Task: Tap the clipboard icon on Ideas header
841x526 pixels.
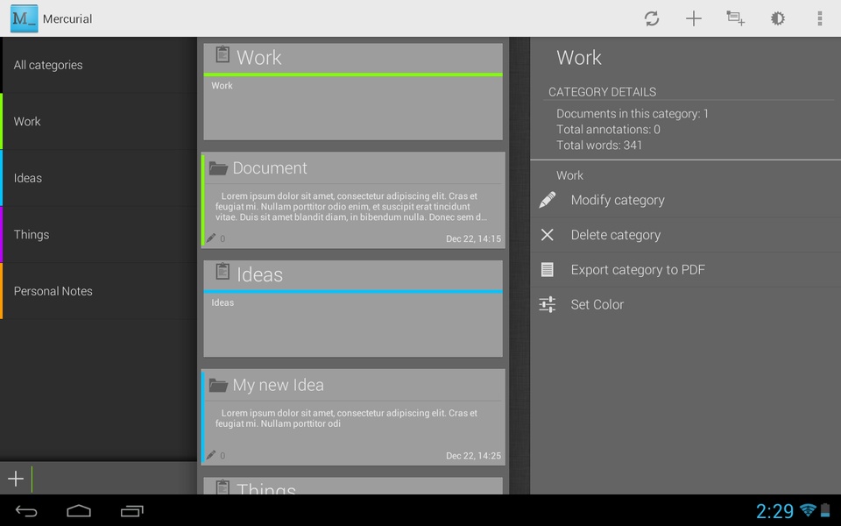Action: click(x=223, y=272)
